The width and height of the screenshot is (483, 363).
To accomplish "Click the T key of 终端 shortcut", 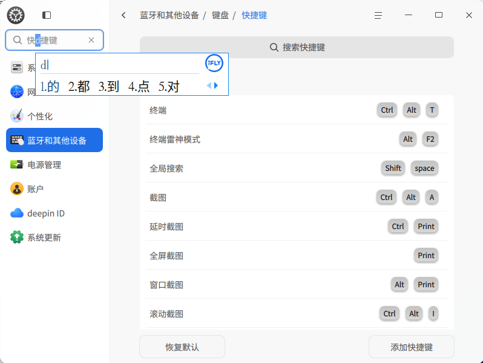I will (432, 110).
